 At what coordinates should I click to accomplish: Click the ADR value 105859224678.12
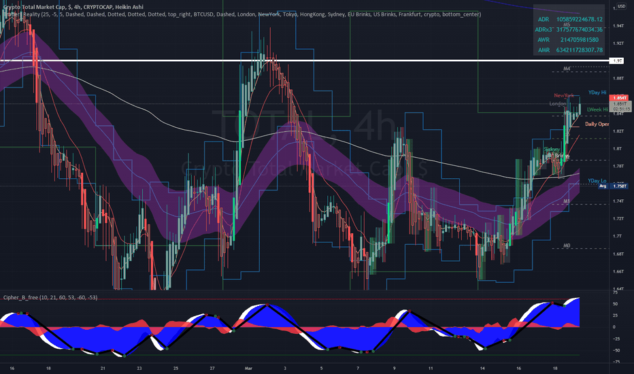click(x=580, y=19)
